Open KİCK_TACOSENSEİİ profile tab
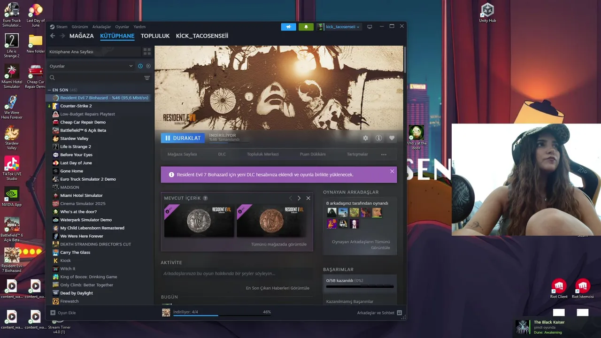The width and height of the screenshot is (601, 338). tap(202, 36)
